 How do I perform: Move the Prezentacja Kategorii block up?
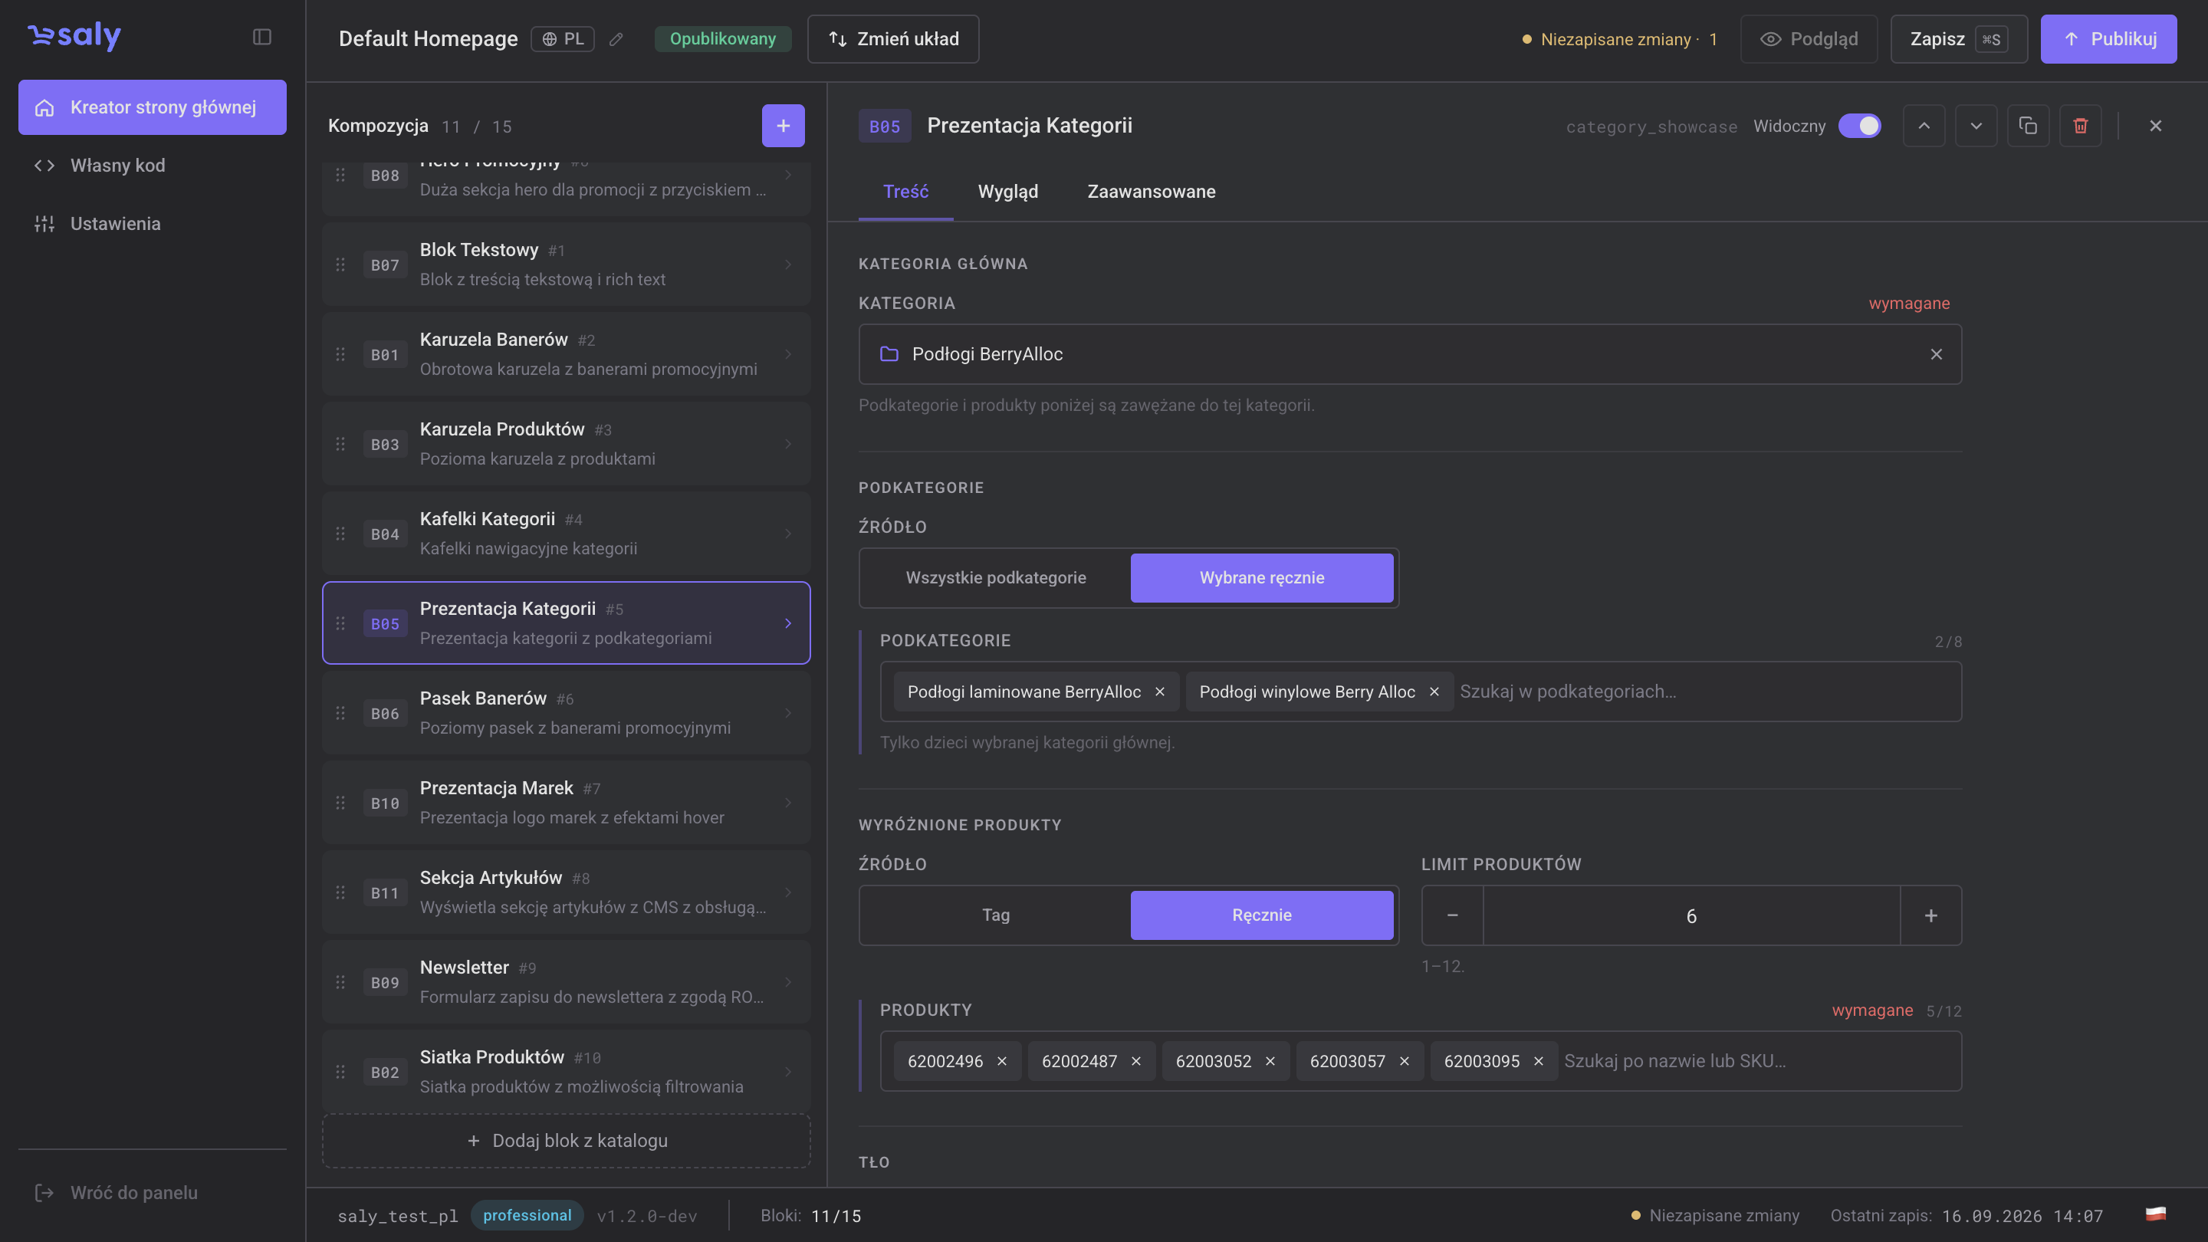click(1924, 126)
